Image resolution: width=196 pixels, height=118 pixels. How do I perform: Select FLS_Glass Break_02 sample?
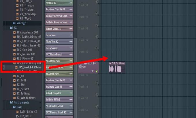click(29, 46)
